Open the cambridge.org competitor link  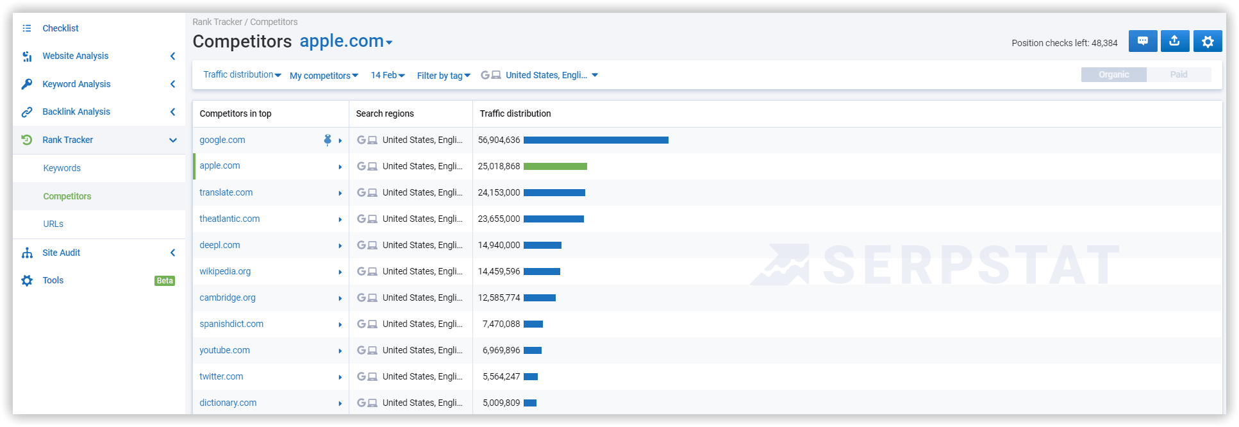point(228,297)
